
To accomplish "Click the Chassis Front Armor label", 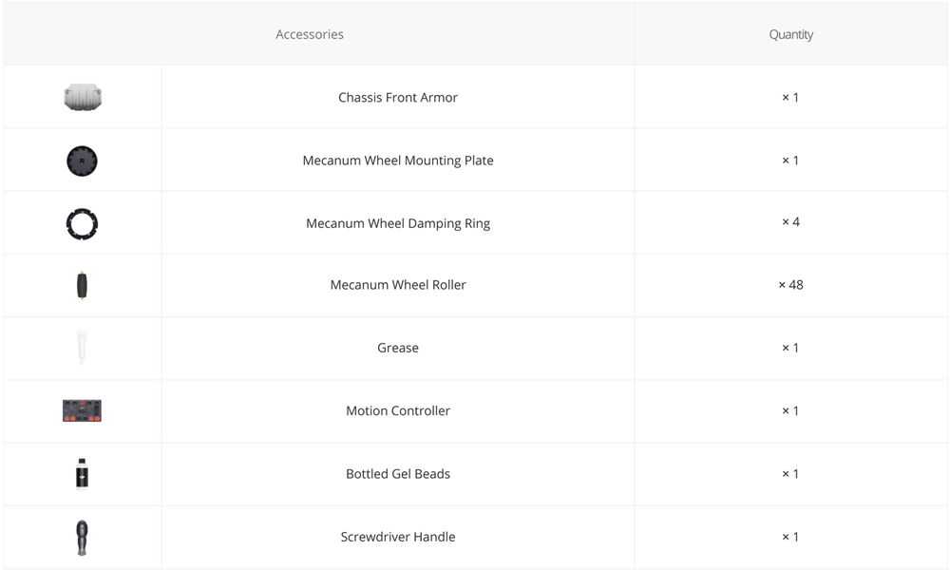I will 398,97.
